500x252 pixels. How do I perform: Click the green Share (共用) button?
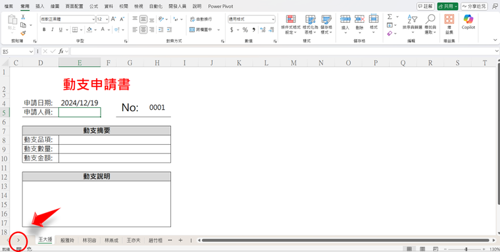448,6
